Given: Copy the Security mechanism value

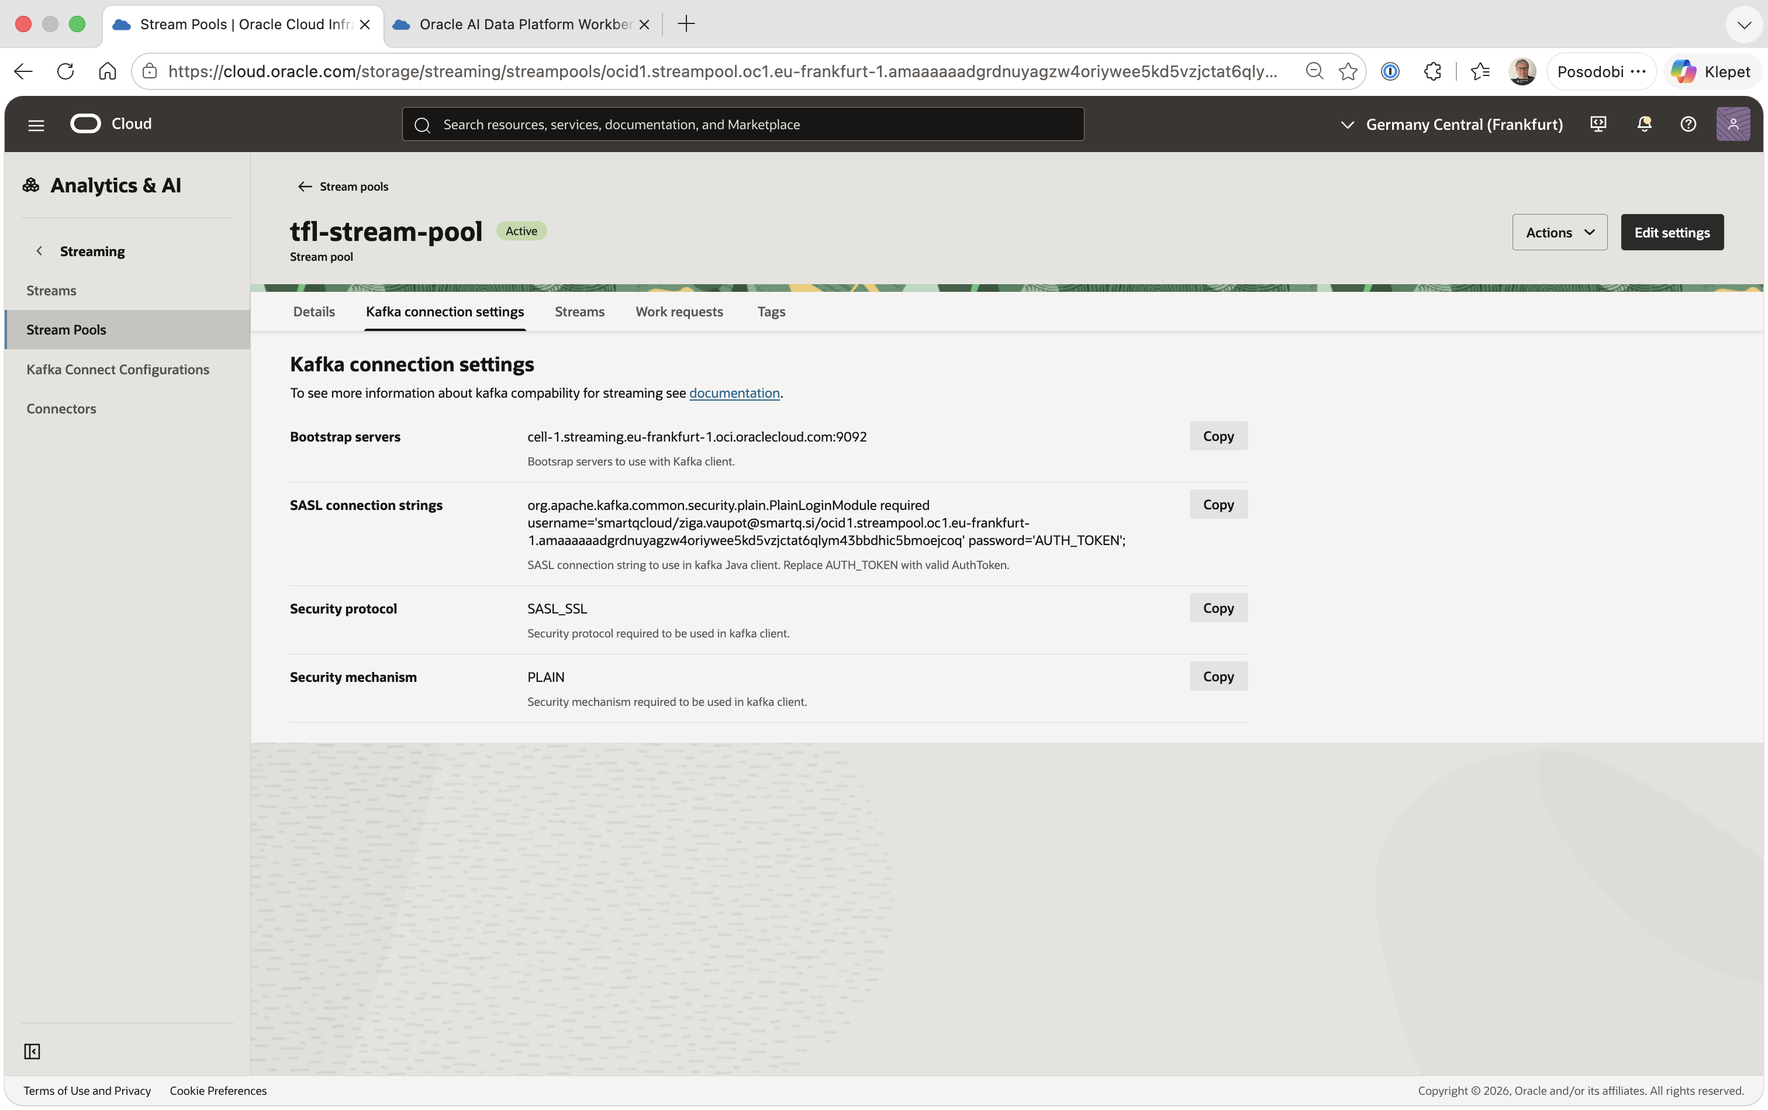Looking at the screenshot, I should pyautogui.click(x=1218, y=676).
